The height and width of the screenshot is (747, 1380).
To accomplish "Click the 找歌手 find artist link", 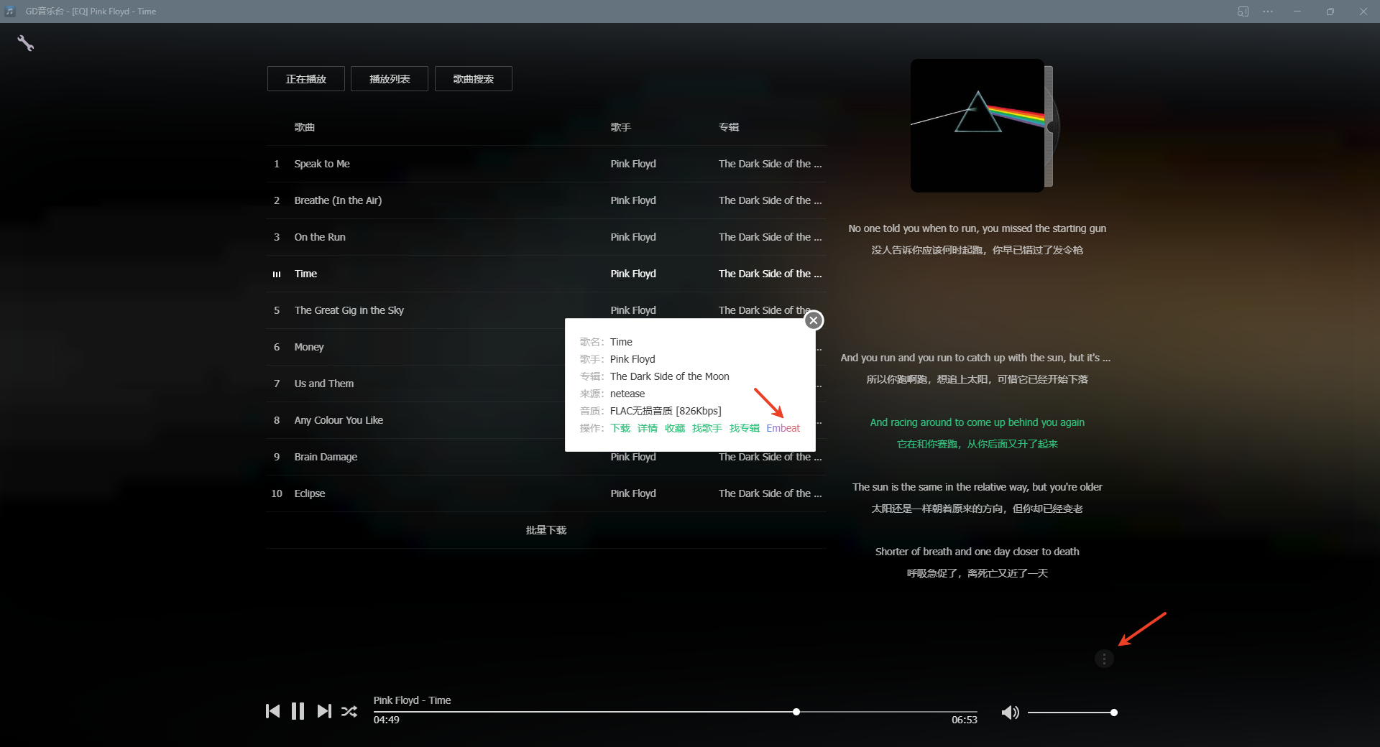I will pos(707,428).
